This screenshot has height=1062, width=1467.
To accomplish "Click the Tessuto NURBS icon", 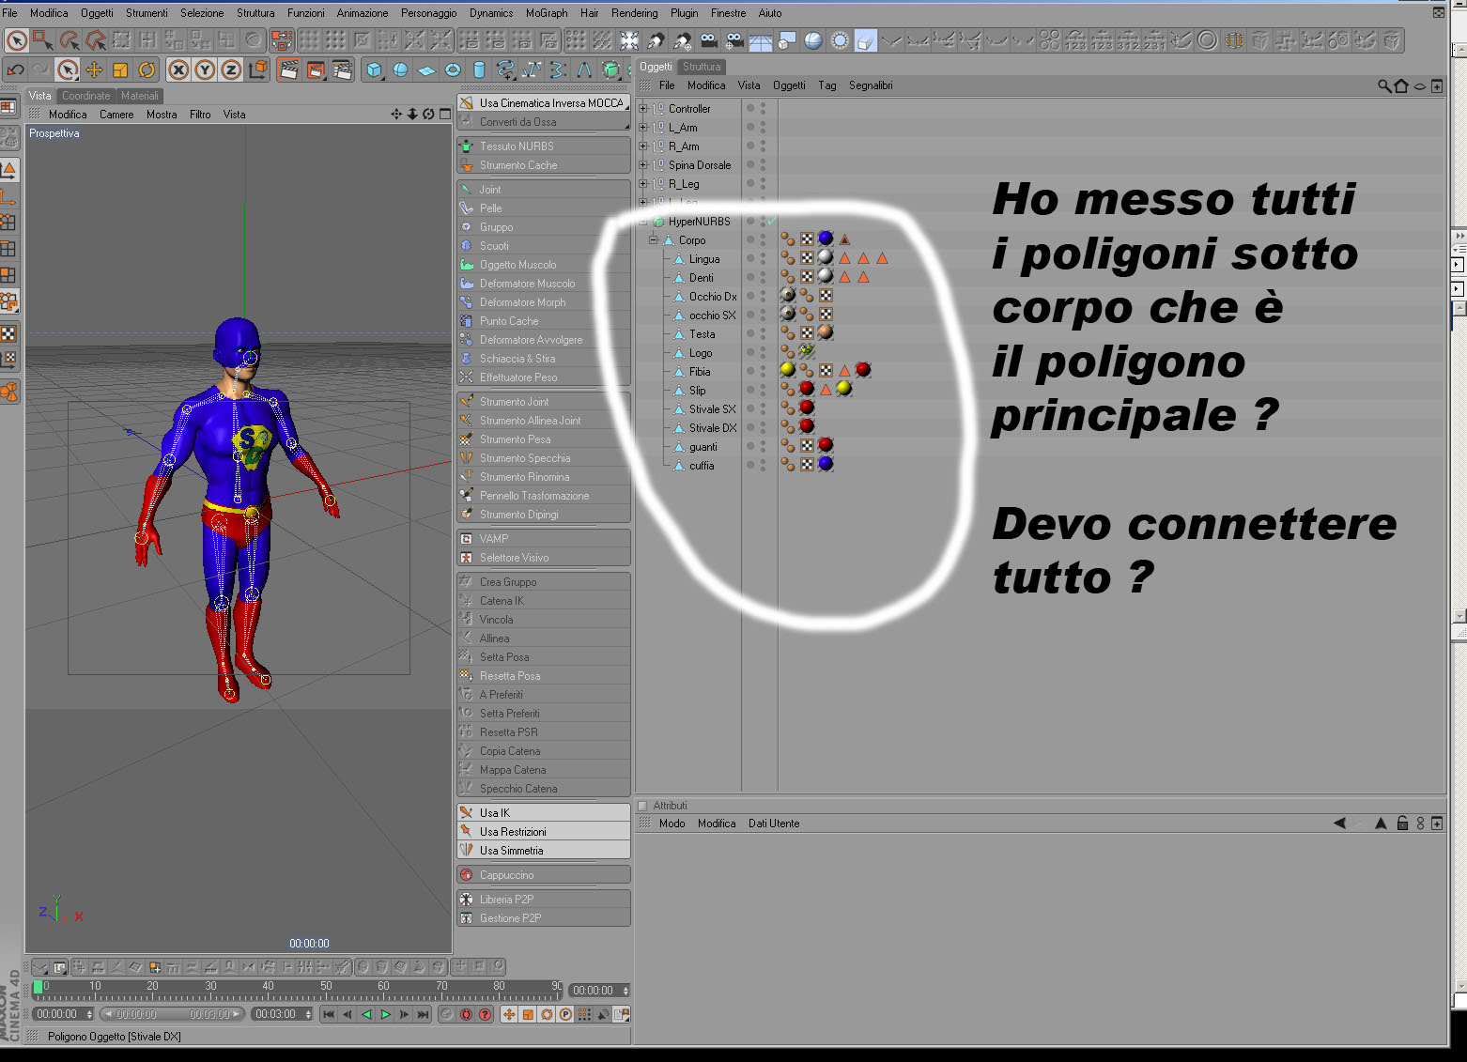I will coord(466,146).
